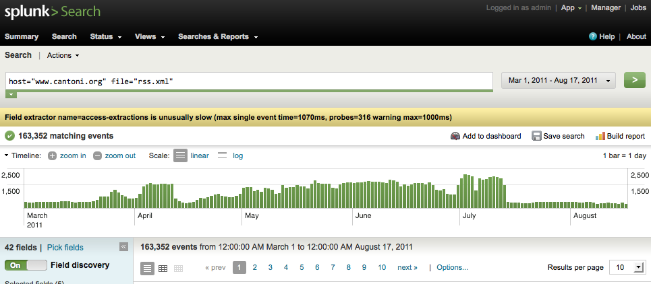Viewport: 651px width, 284px height.
Task: Click the Save search link text
Action: click(564, 136)
